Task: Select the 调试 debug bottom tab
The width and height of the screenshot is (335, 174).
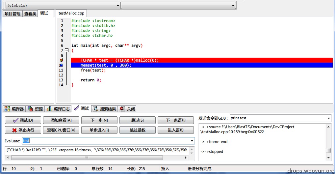Action: pyautogui.click(x=81, y=108)
